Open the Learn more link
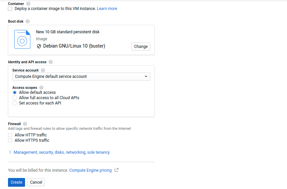 click(107, 9)
